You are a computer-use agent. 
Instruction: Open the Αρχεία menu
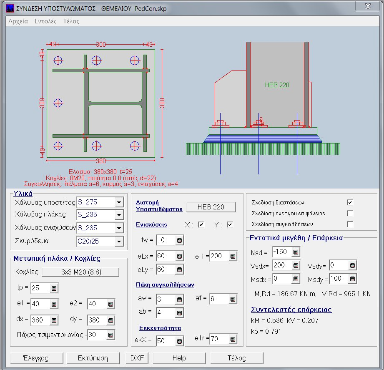(x=18, y=21)
